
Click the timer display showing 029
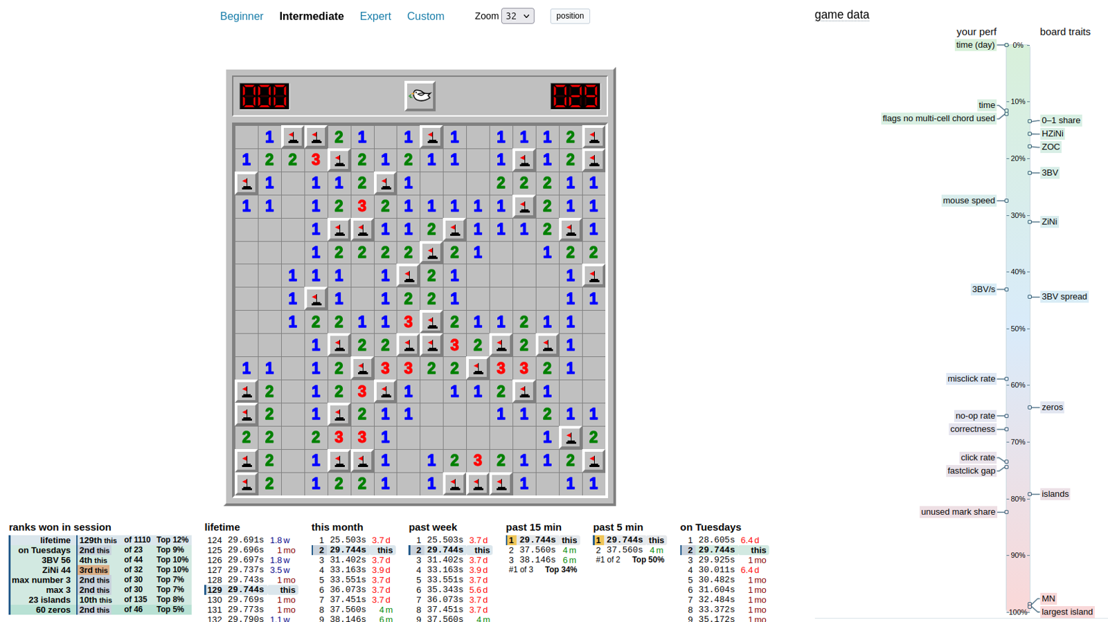575,96
